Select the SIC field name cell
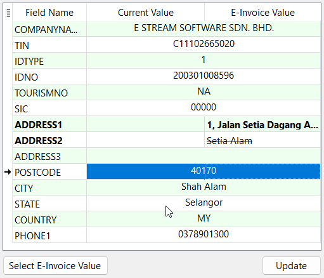324x278 pixels. click(49, 108)
